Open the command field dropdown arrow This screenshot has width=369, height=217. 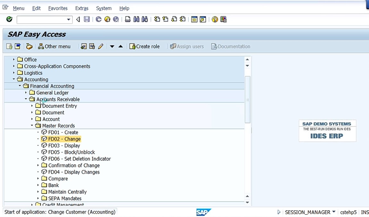point(69,20)
